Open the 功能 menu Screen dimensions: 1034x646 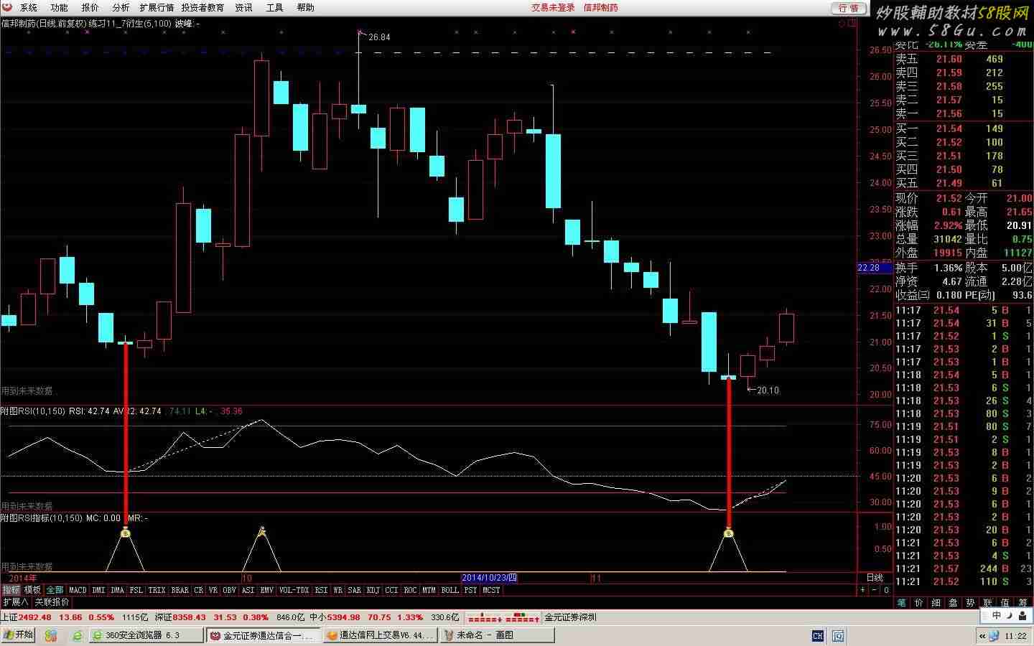59,7
